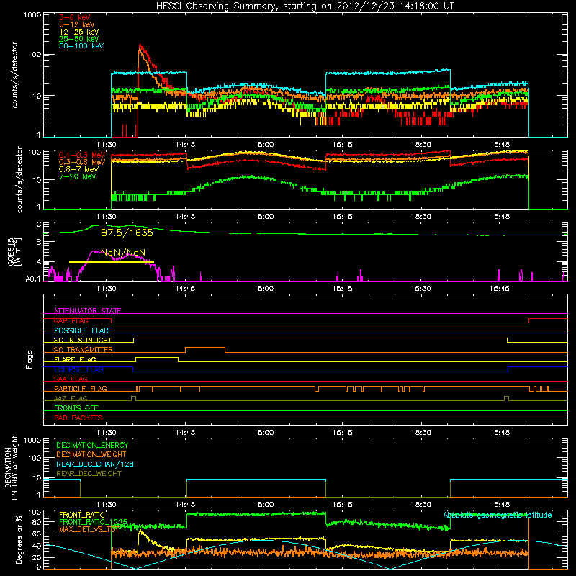Click the red 3-6 keV flare peak
This screenshot has width=576, height=576.
coord(140,46)
